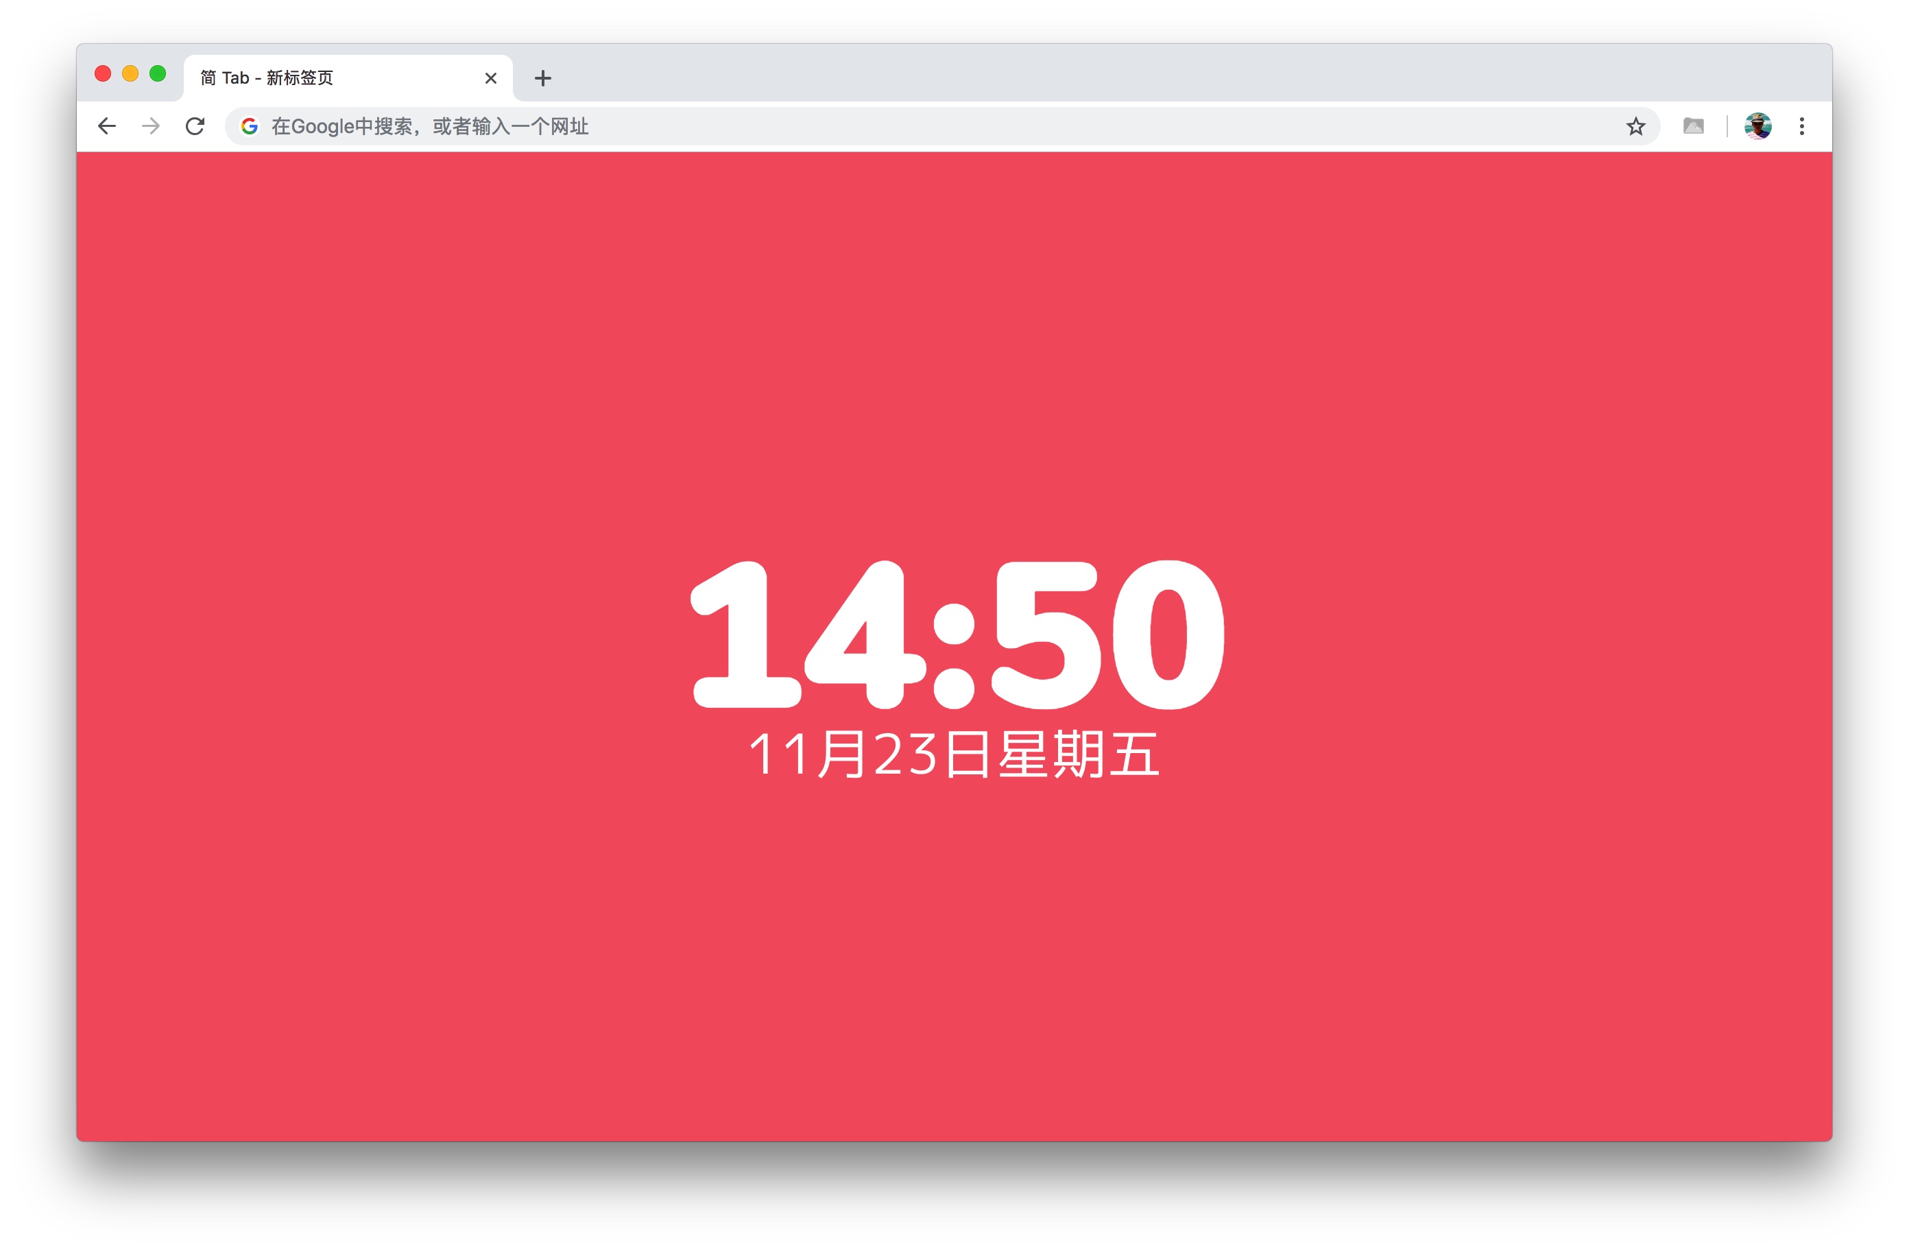
Task: Click the forward navigation arrow
Action: (x=151, y=127)
